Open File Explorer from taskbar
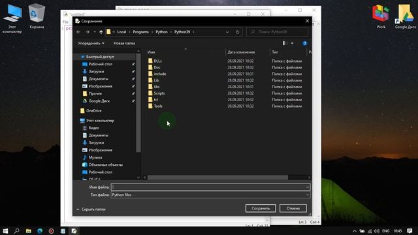Viewport: 418px width, 235px height. point(29,230)
